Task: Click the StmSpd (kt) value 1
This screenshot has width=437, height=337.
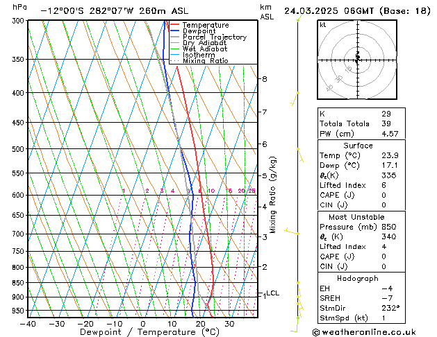Action: pos(384,318)
